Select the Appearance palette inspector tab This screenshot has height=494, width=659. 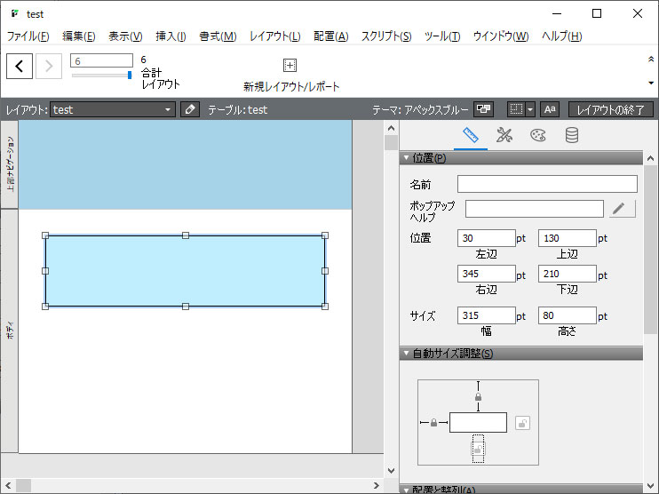[x=538, y=135]
